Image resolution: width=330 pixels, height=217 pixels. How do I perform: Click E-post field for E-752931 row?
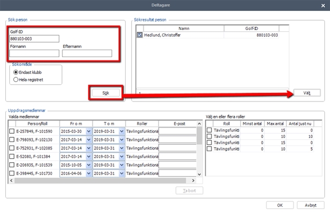177,148
